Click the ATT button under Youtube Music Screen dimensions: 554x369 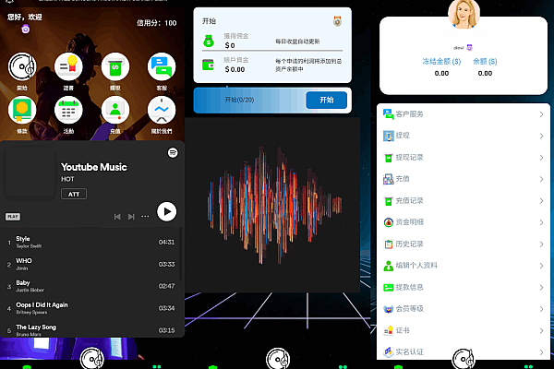[74, 194]
